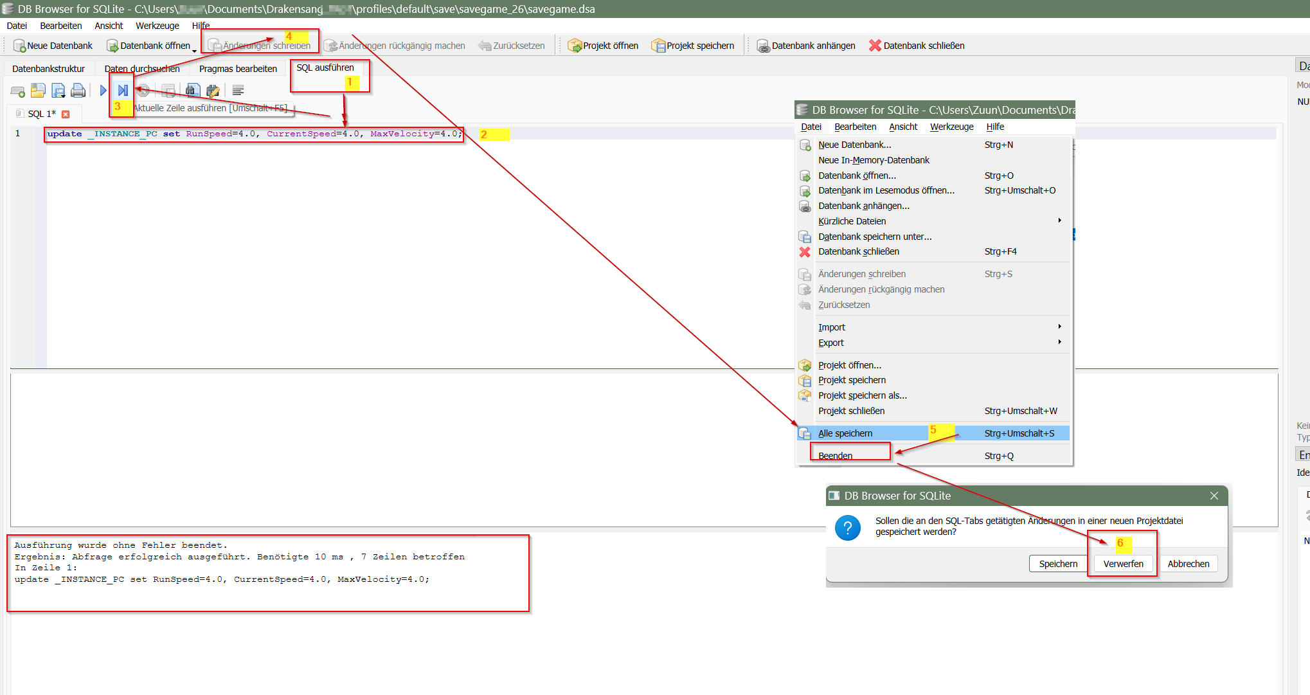Open the Datei menu in main window

point(17,26)
